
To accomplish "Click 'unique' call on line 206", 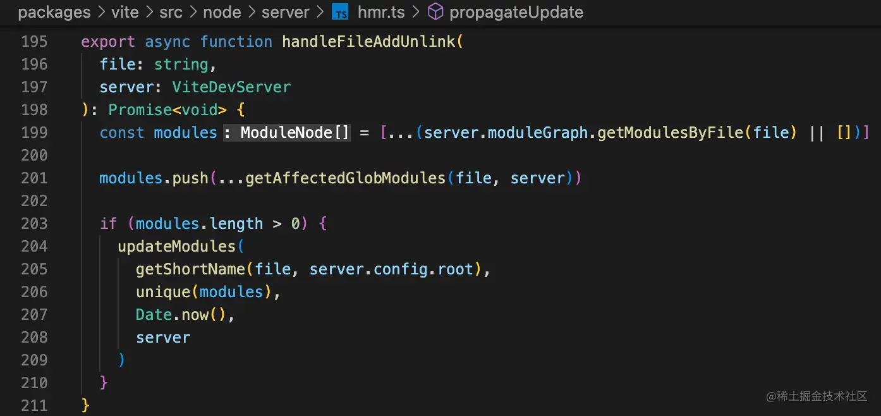I will coord(163,292).
